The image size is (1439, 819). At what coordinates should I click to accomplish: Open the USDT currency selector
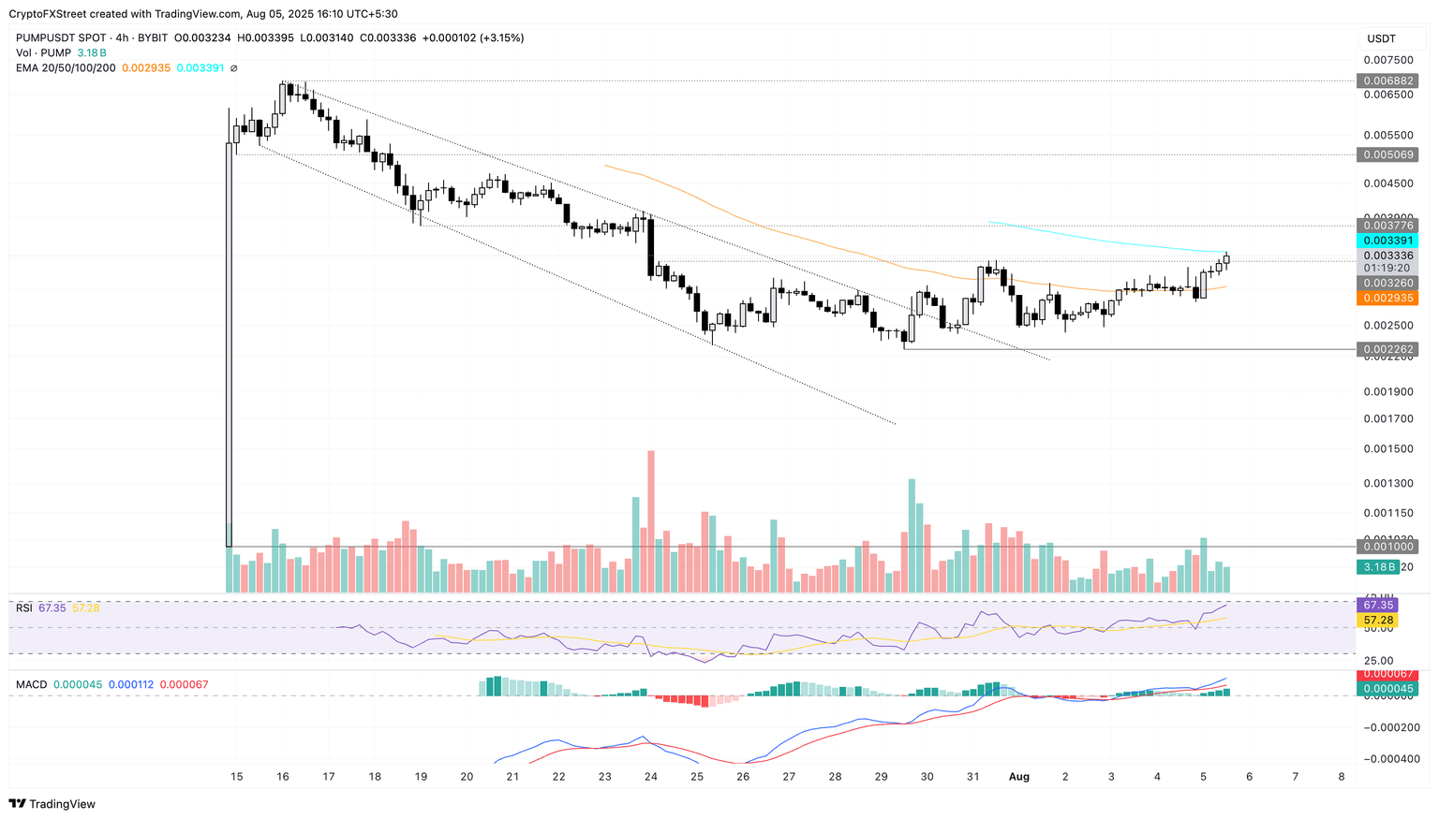point(1382,38)
